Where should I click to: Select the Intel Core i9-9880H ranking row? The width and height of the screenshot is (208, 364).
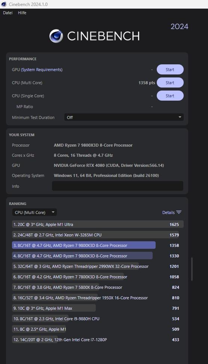tap(98, 319)
